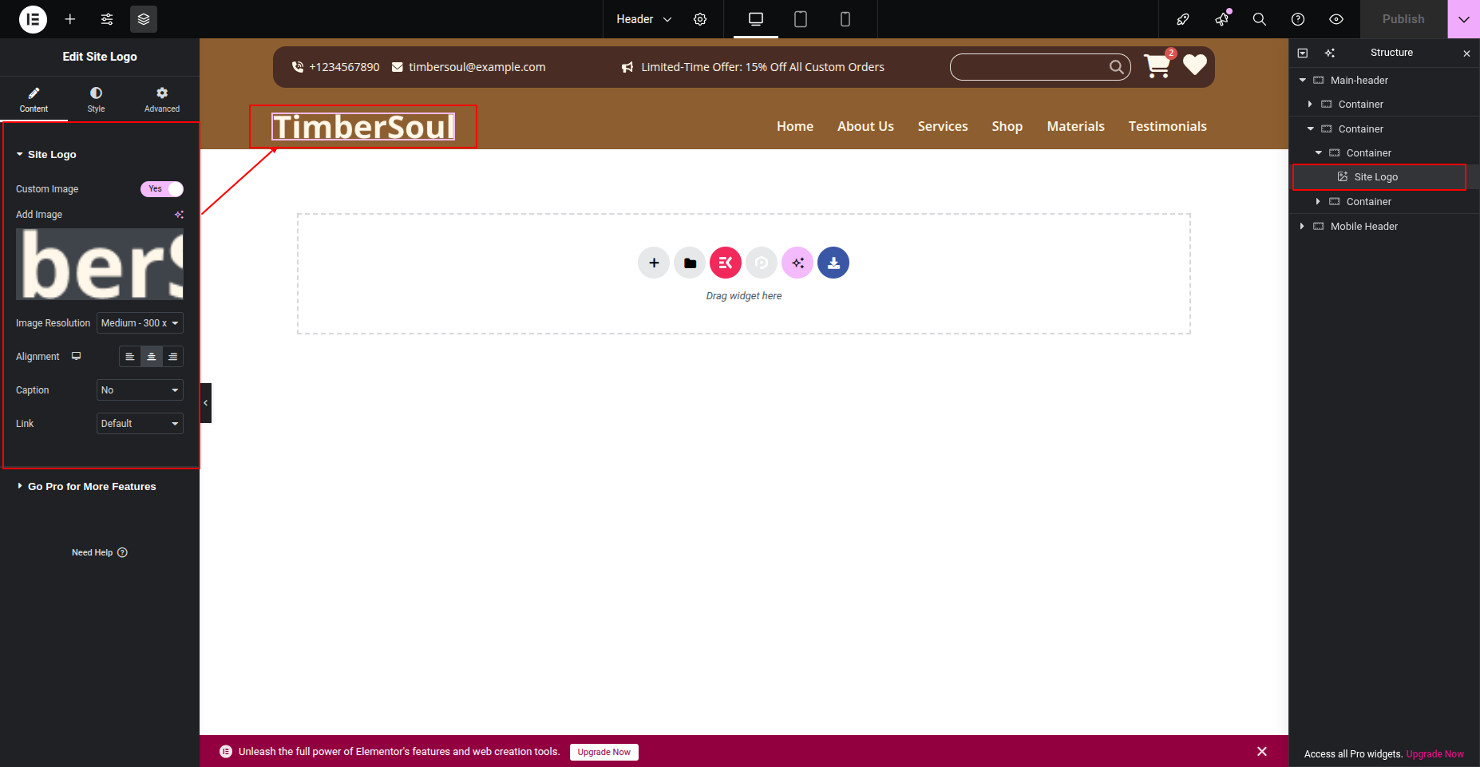The width and height of the screenshot is (1480, 767).
Task: Open the Finder search icon
Action: pos(1260,19)
